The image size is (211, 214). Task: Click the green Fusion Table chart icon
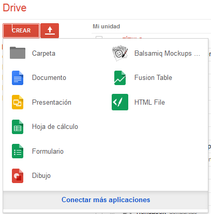[x=120, y=78]
